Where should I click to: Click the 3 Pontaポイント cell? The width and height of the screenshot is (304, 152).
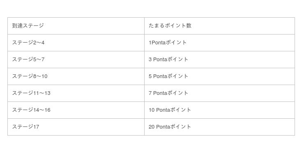[219, 60]
